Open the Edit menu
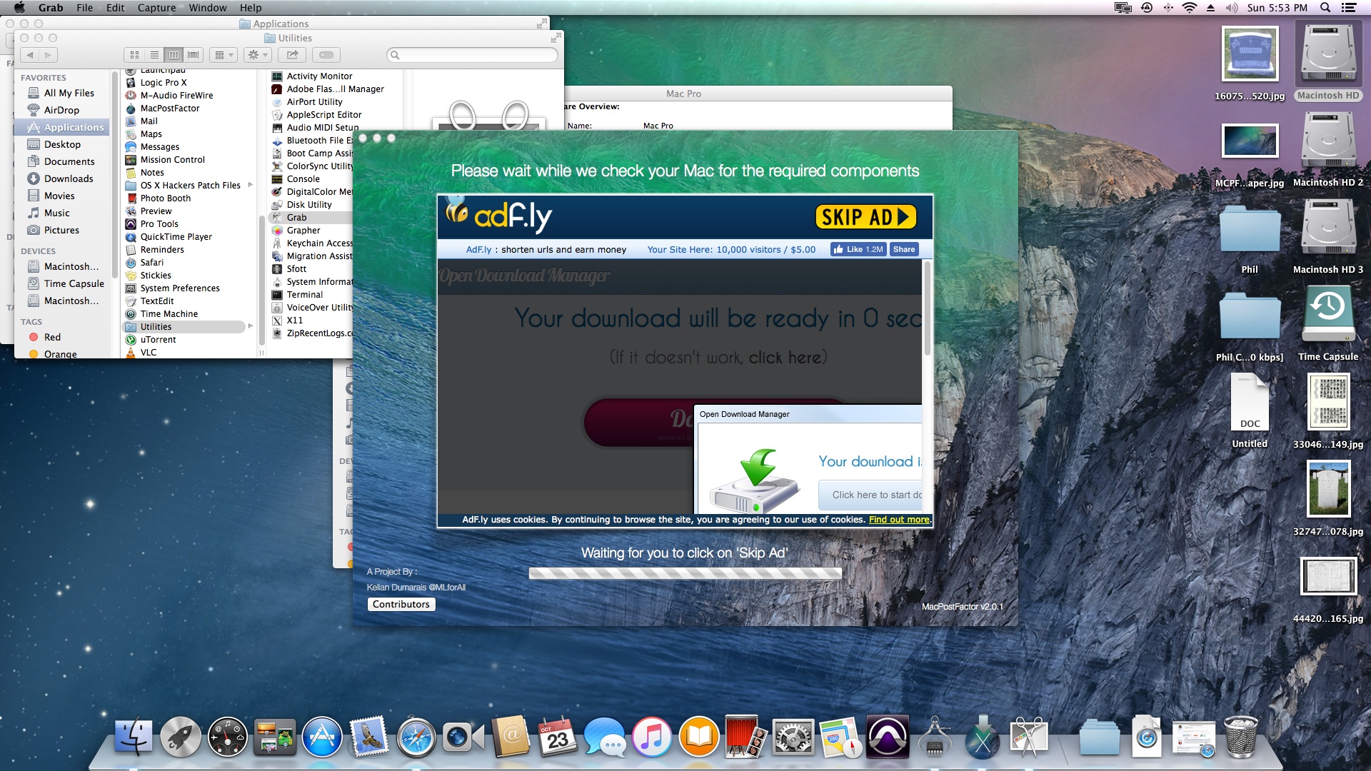 pos(115,8)
